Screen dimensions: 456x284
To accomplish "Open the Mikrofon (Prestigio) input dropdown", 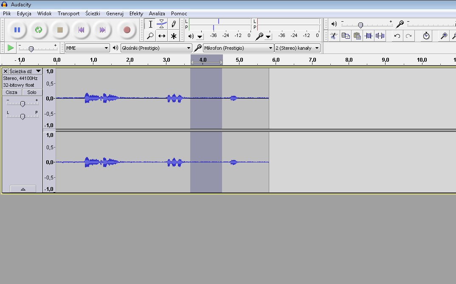I will [238, 48].
